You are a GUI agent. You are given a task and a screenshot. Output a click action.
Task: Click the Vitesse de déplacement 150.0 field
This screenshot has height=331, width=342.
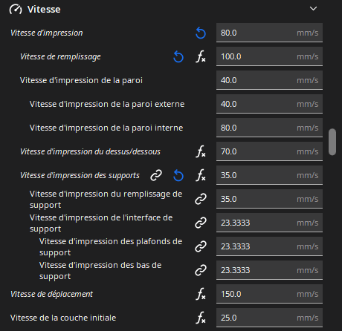269,294
